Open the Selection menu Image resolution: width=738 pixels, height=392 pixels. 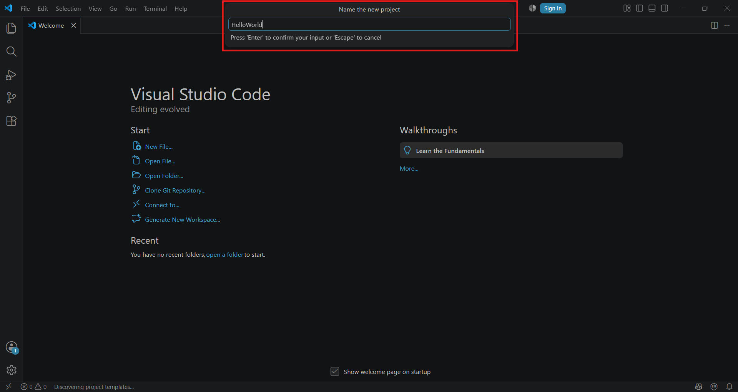(68, 8)
